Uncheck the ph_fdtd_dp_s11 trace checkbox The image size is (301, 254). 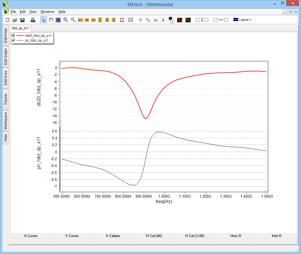[x=13, y=40]
